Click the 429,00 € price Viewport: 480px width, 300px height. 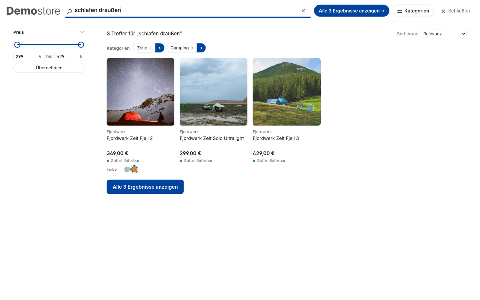point(263,153)
